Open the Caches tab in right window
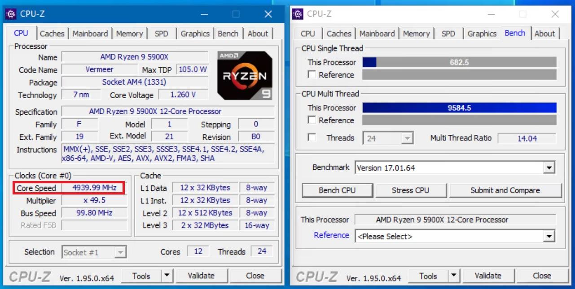Viewport: 575px width, 289px height. [x=339, y=34]
